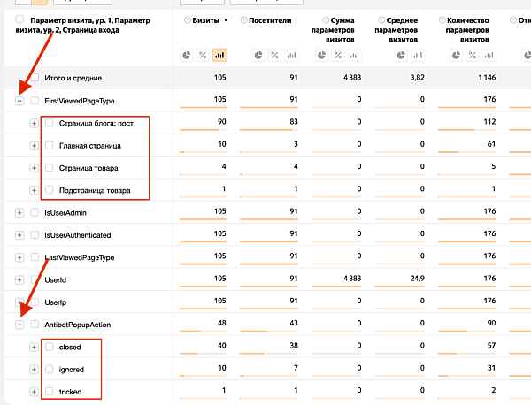Screen dimensions: 531x405
Task: Expand the closed row
Action: [x=34, y=348]
